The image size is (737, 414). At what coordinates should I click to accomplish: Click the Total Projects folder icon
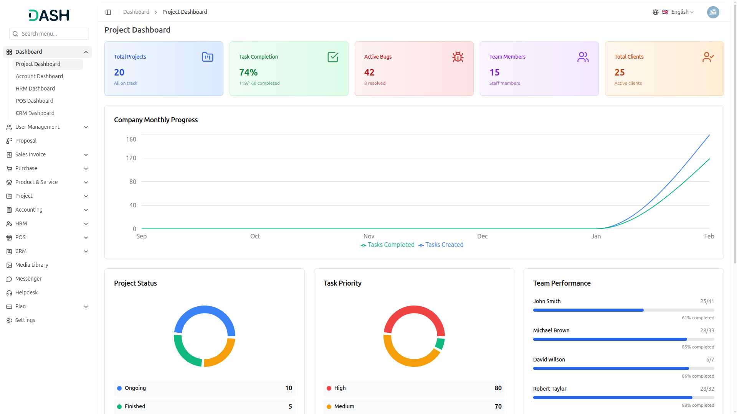[x=208, y=57]
